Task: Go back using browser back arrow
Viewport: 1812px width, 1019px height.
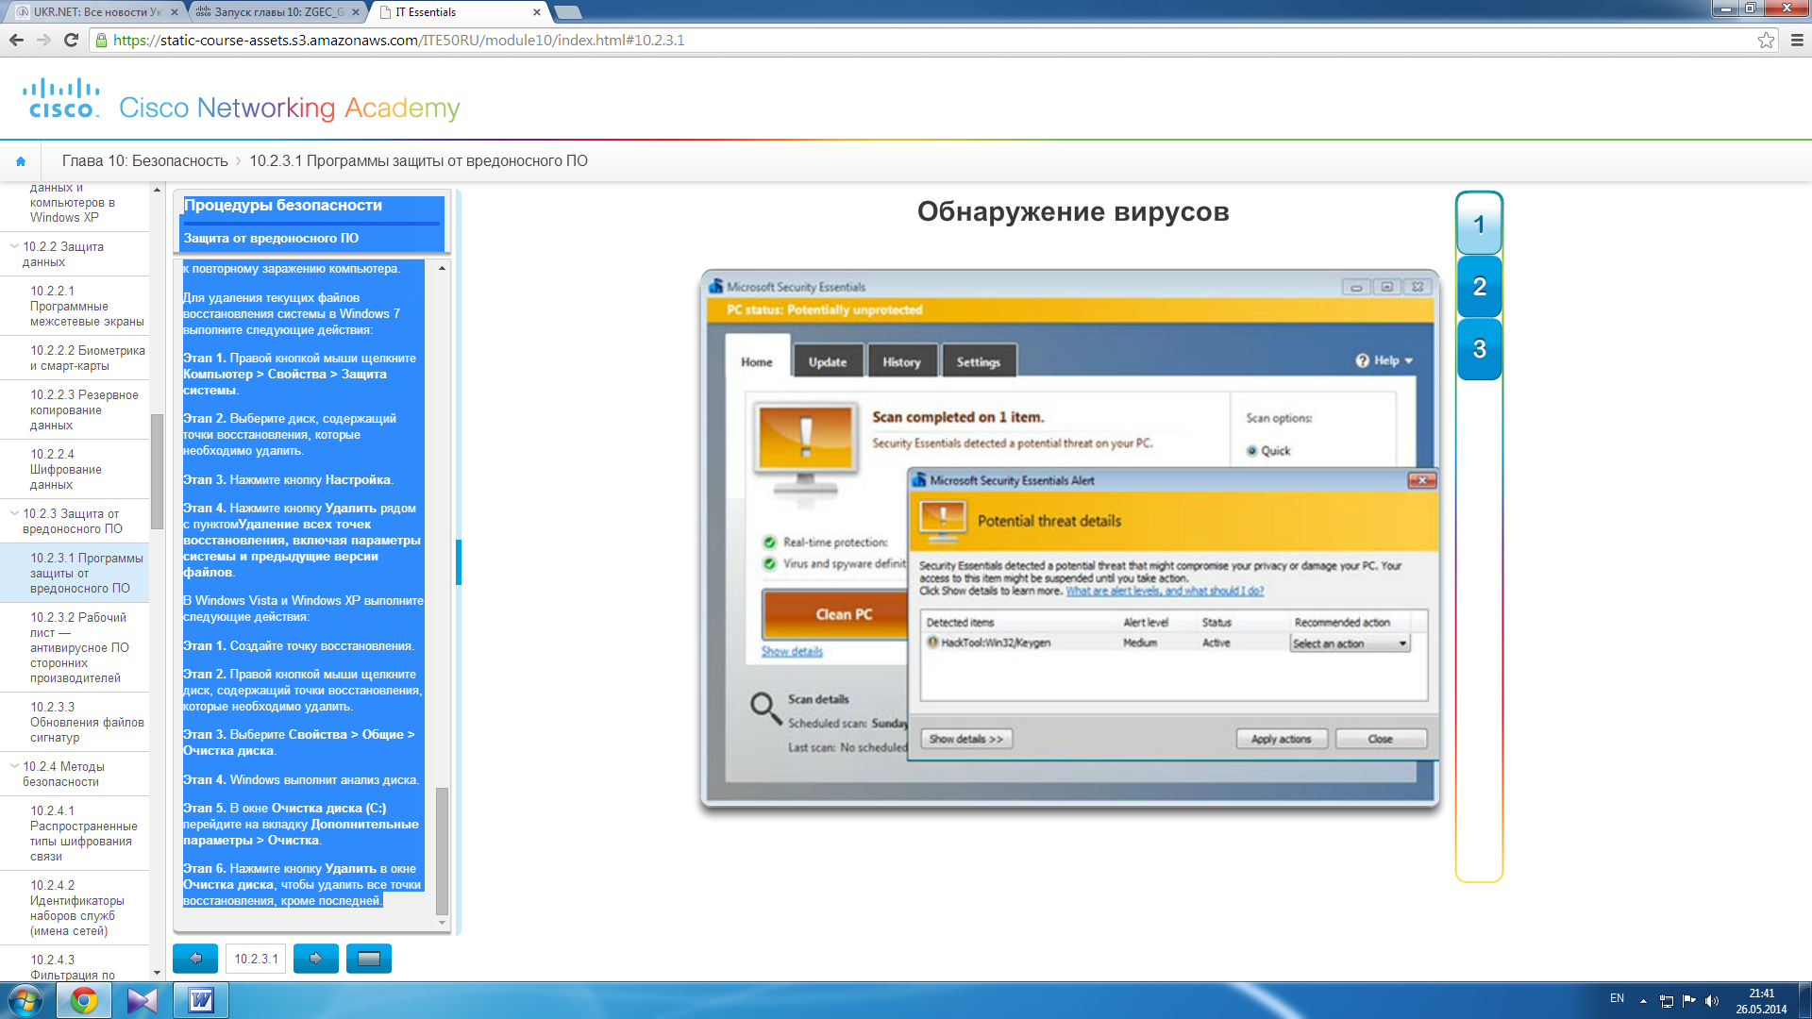Action: coord(16,40)
